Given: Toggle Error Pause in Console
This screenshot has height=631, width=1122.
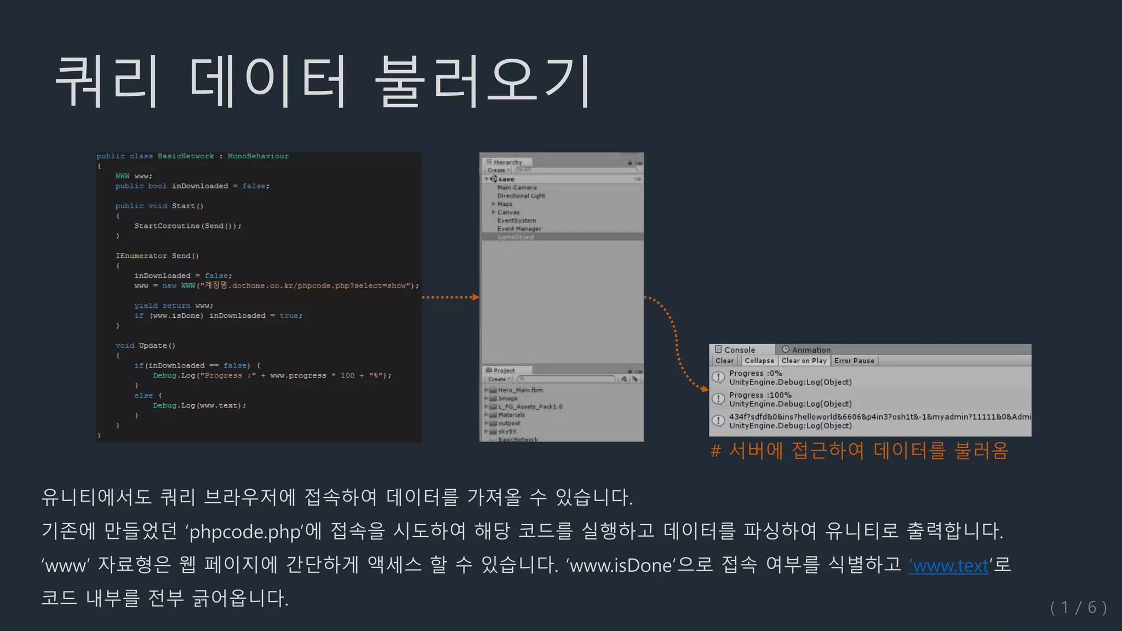Looking at the screenshot, I should pos(854,360).
